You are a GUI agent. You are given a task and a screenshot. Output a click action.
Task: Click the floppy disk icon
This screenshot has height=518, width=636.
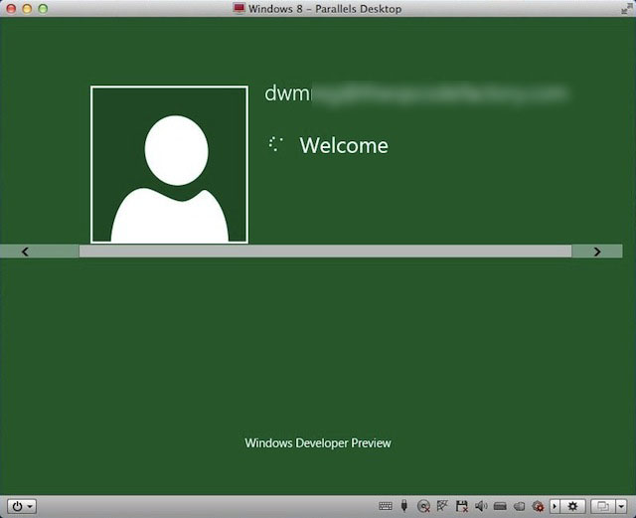pyautogui.click(x=462, y=506)
